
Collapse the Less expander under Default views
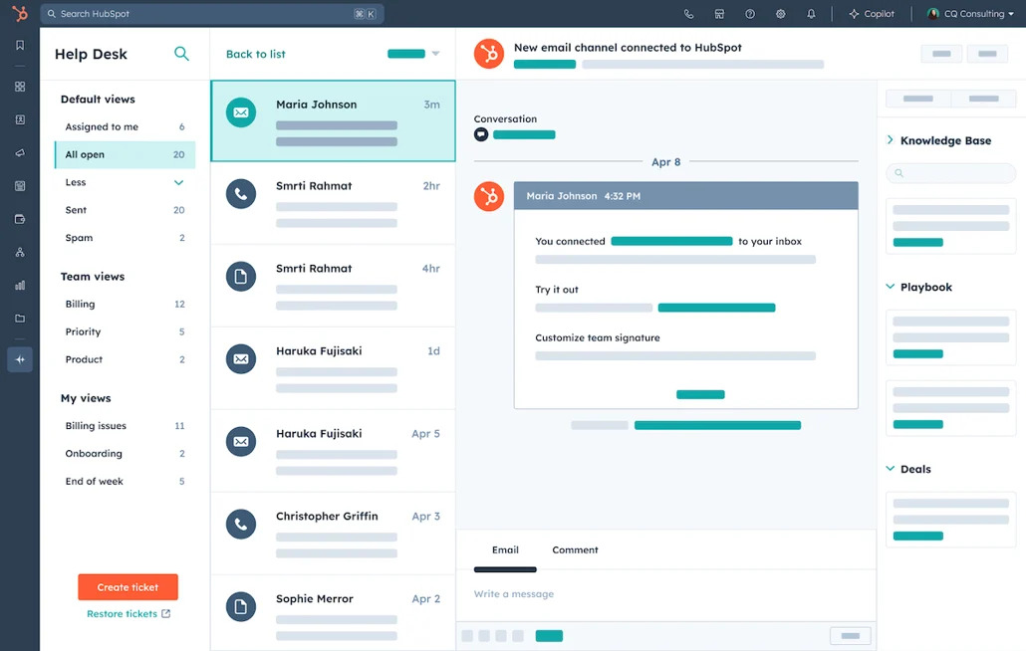pos(178,182)
